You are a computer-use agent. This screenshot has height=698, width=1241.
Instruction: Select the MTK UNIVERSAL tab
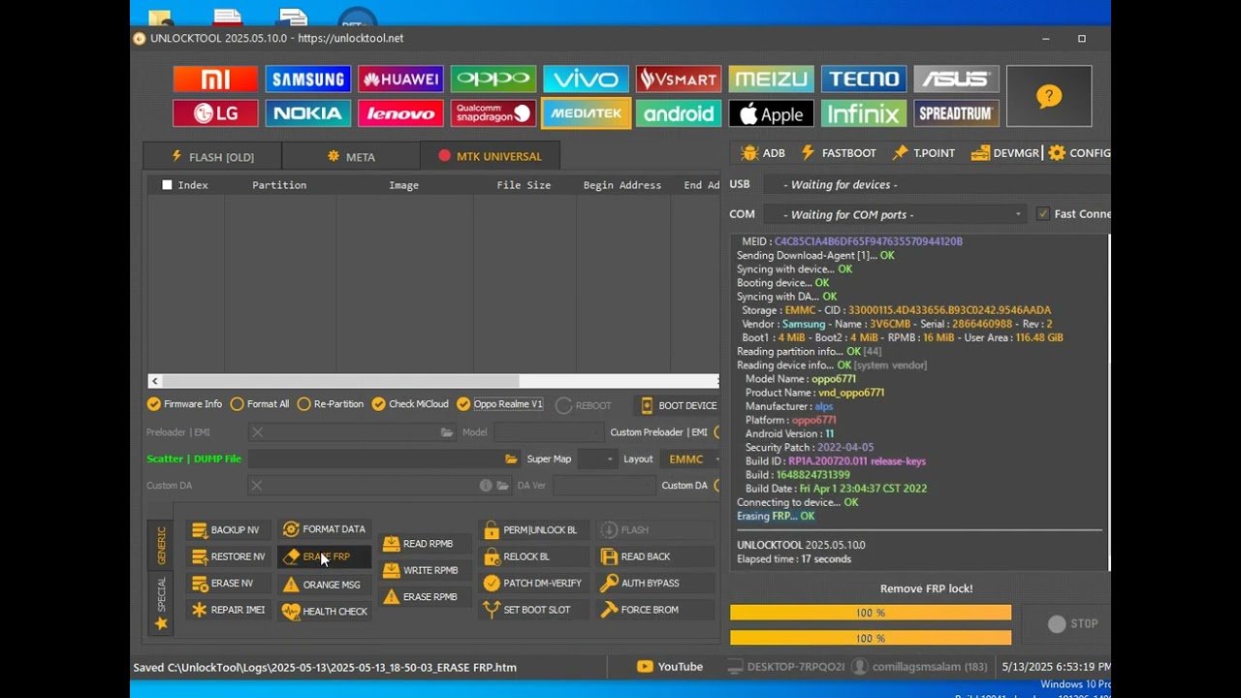(x=490, y=156)
